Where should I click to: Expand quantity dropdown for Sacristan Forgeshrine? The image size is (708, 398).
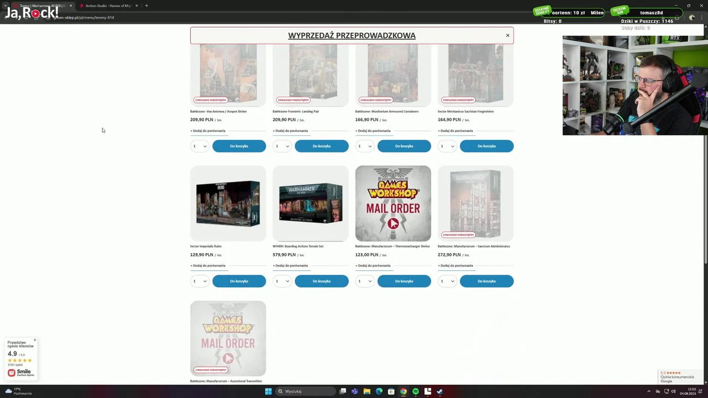coord(447,146)
